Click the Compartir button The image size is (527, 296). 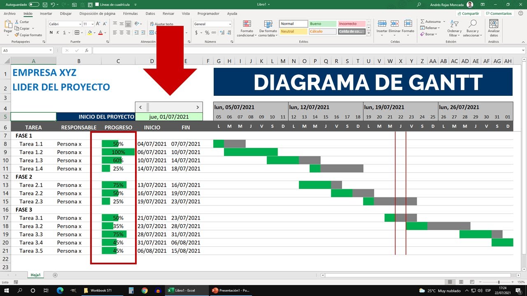tap(468, 14)
